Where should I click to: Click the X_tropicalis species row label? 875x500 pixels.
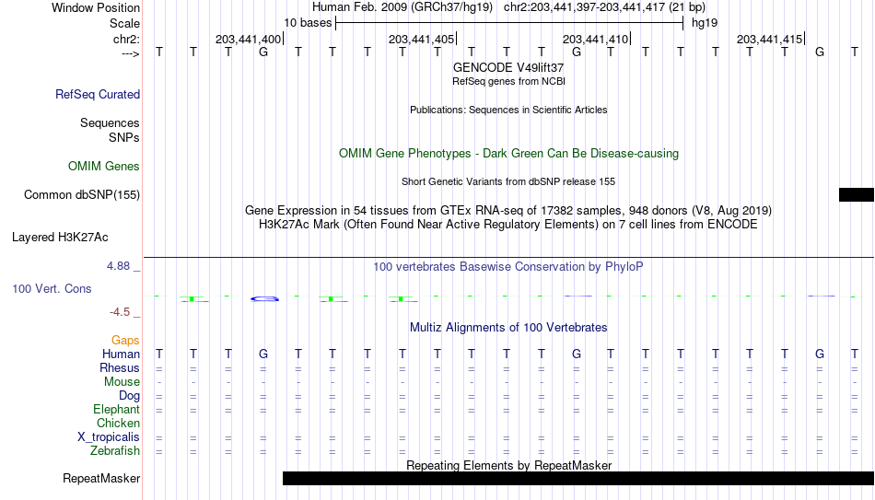point(109,437)
